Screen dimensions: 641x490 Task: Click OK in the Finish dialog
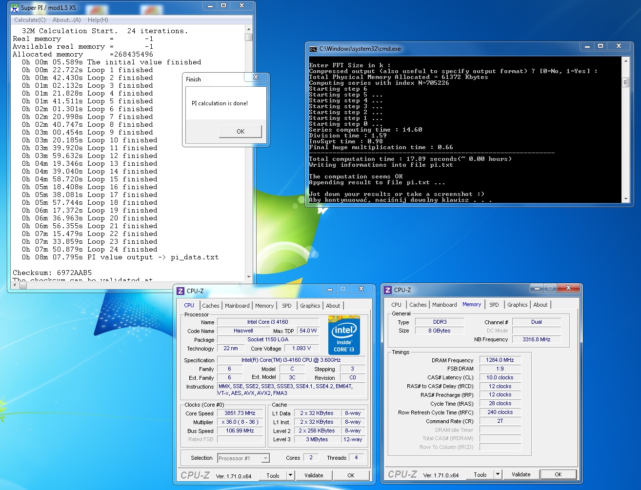tap(240, 132)
